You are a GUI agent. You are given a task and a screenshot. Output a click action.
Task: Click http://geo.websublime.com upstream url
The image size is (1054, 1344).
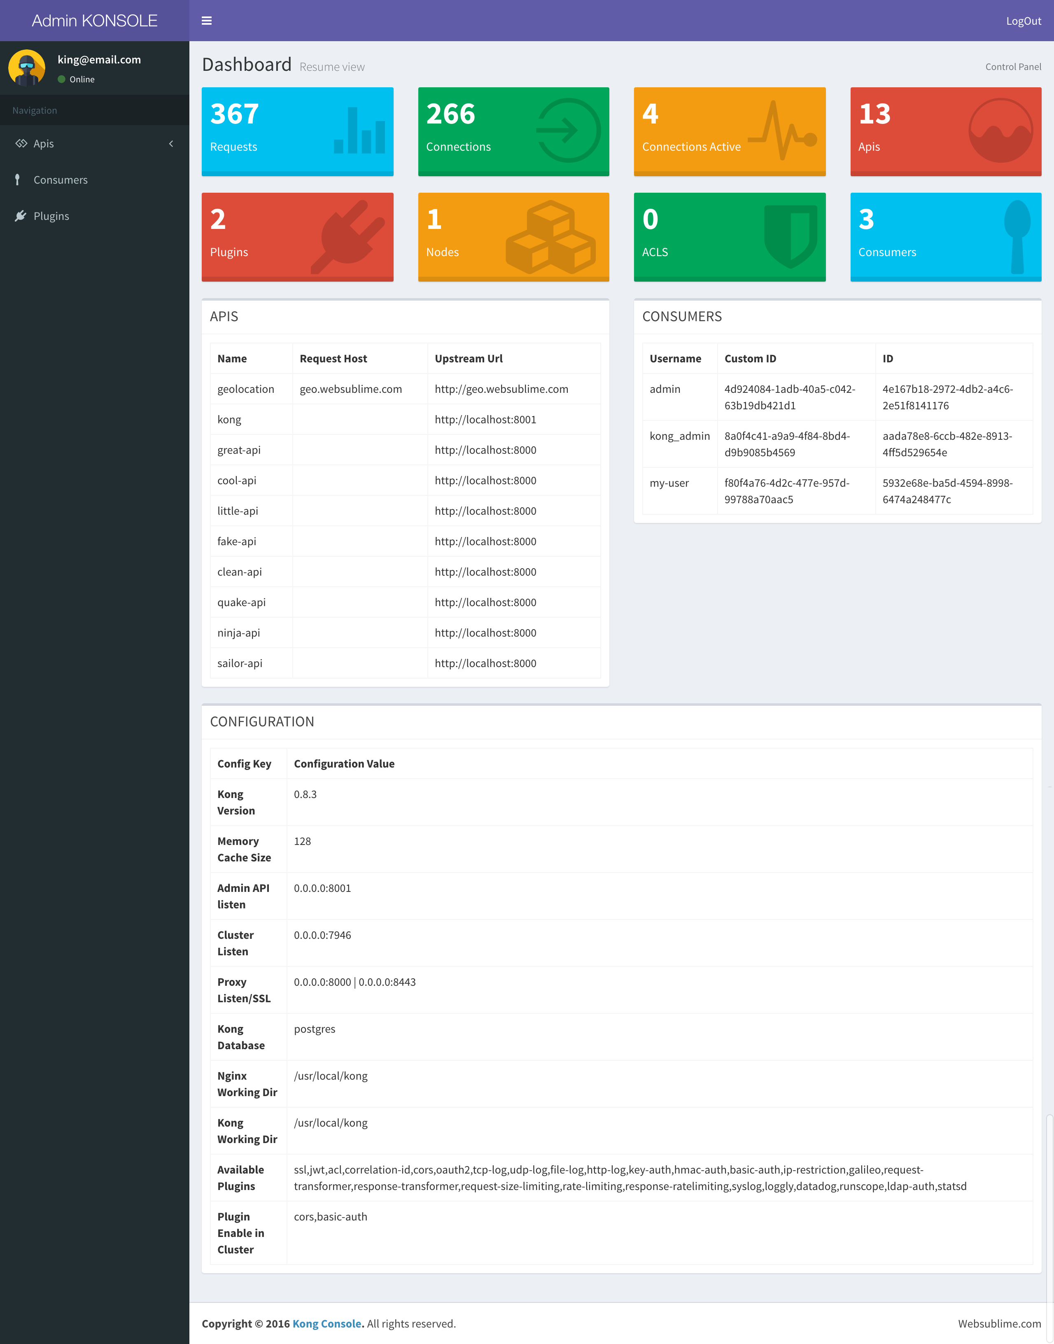pos(501,389)
